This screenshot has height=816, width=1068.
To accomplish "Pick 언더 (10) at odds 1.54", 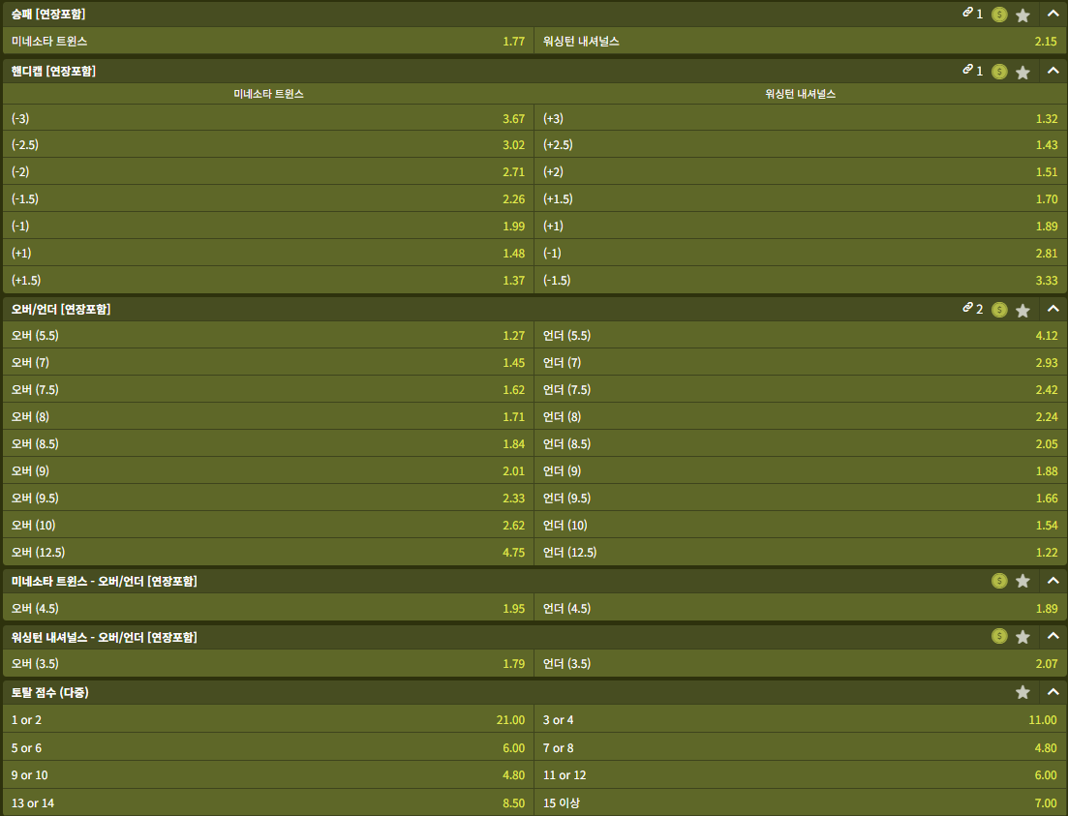I will pyautogui.click(x=801, y=525).
